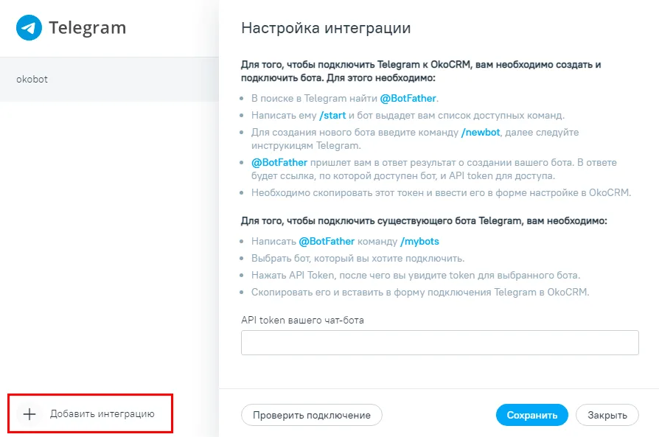Click the Telegram paper-plane logo icon
This screenshot has height=437, width=659.
tap(29, 28)
